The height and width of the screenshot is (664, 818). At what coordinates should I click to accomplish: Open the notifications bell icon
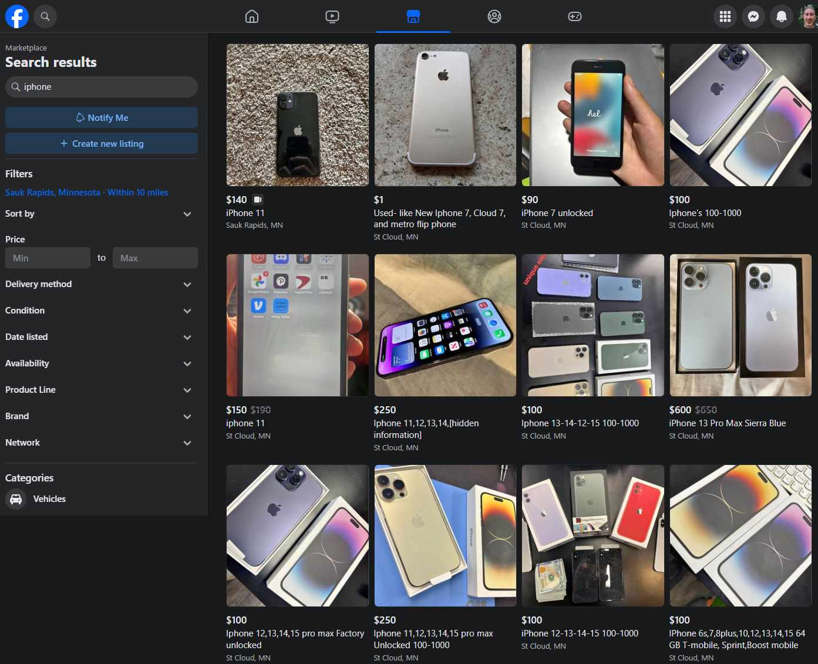tap(782, 16)
